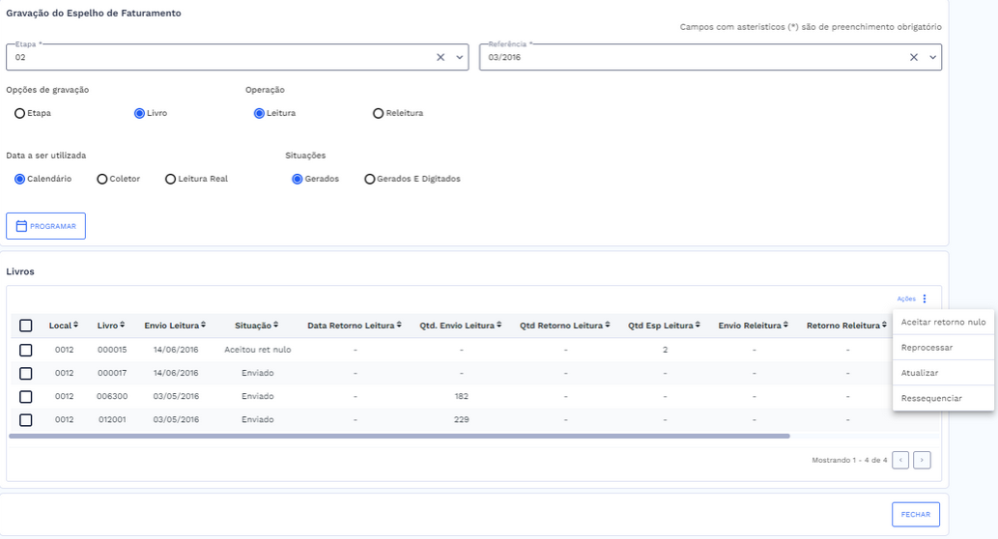Choose Gerados E Digitados situation
This screenshot has height=539, width=998.
pyautogui.click(x=370, y=179)
